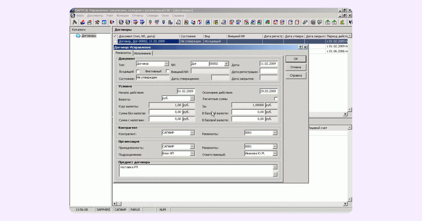Open the Тип selection ellipsis button
Viewport: 422px width, 221px height.
pos(167,64)
